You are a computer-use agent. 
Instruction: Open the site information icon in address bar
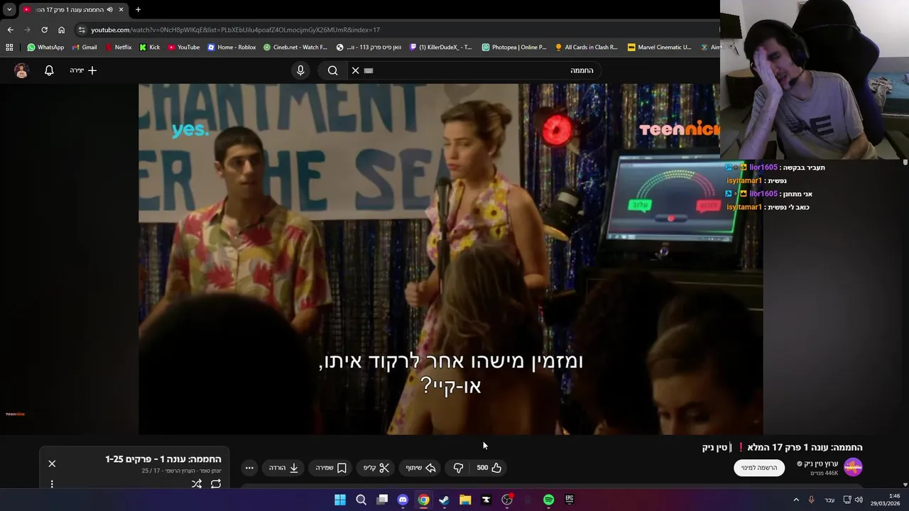(x=82, y=30)
